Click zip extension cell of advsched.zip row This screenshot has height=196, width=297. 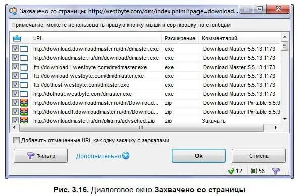(x=168, y=121)
